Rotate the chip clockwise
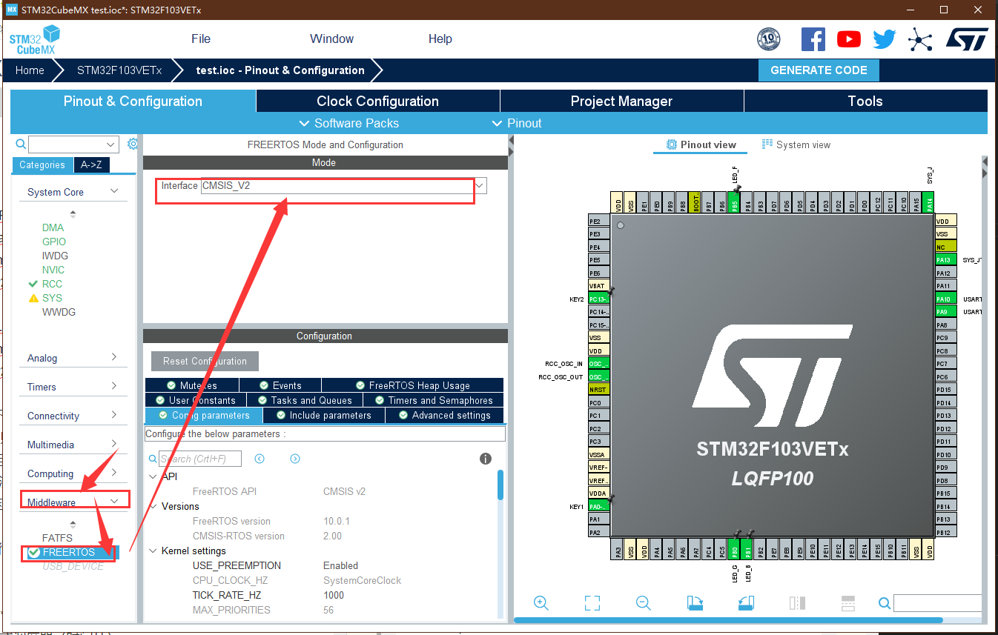The height and width of the screenshot is (635, 998). click(x=695, y=603)
